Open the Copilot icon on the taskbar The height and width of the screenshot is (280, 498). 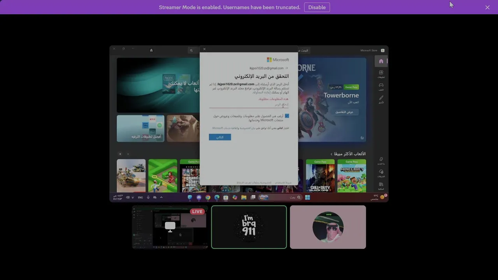coord(235,198)
